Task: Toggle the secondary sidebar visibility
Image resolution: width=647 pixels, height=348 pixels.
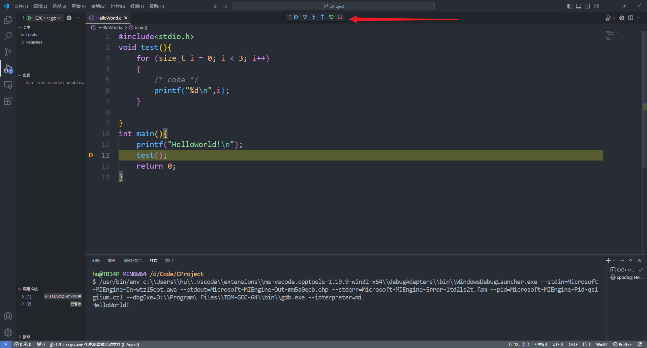Action: click(587, 6)
